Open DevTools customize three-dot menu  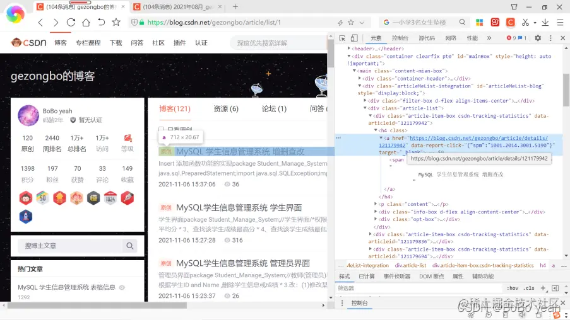point(550,38)
